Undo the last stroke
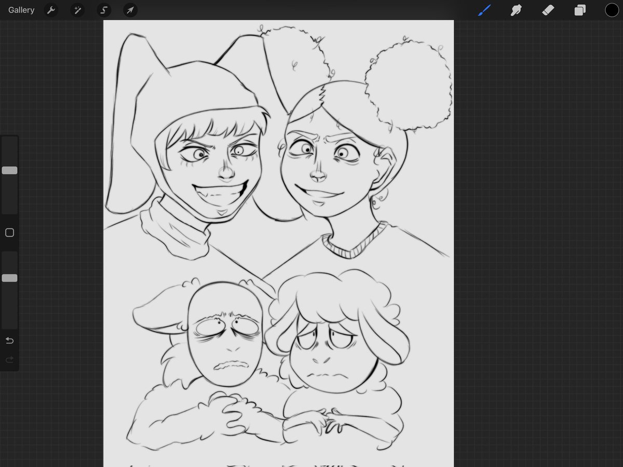The image size is (623, 467). [x=9, y=341]
